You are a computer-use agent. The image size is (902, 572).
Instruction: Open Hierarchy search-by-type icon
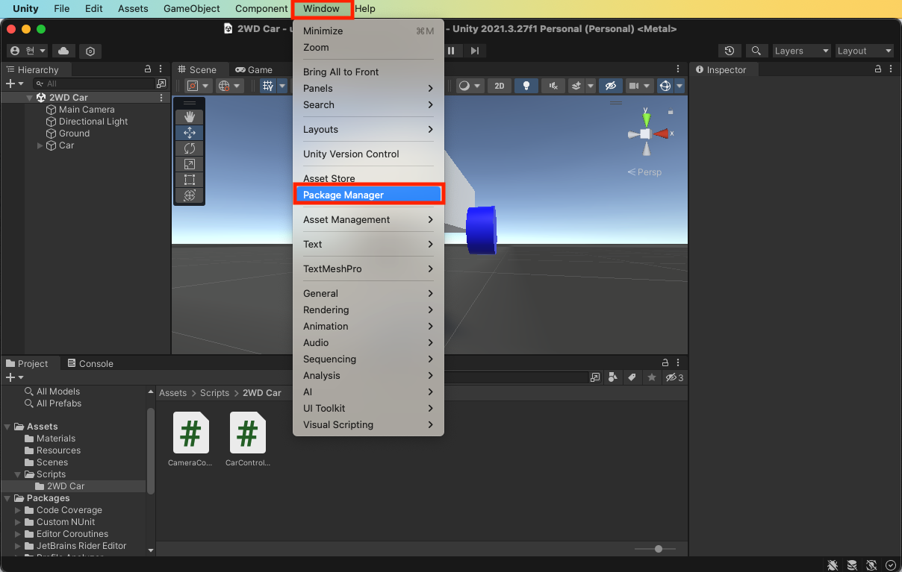tap(161, 84)
